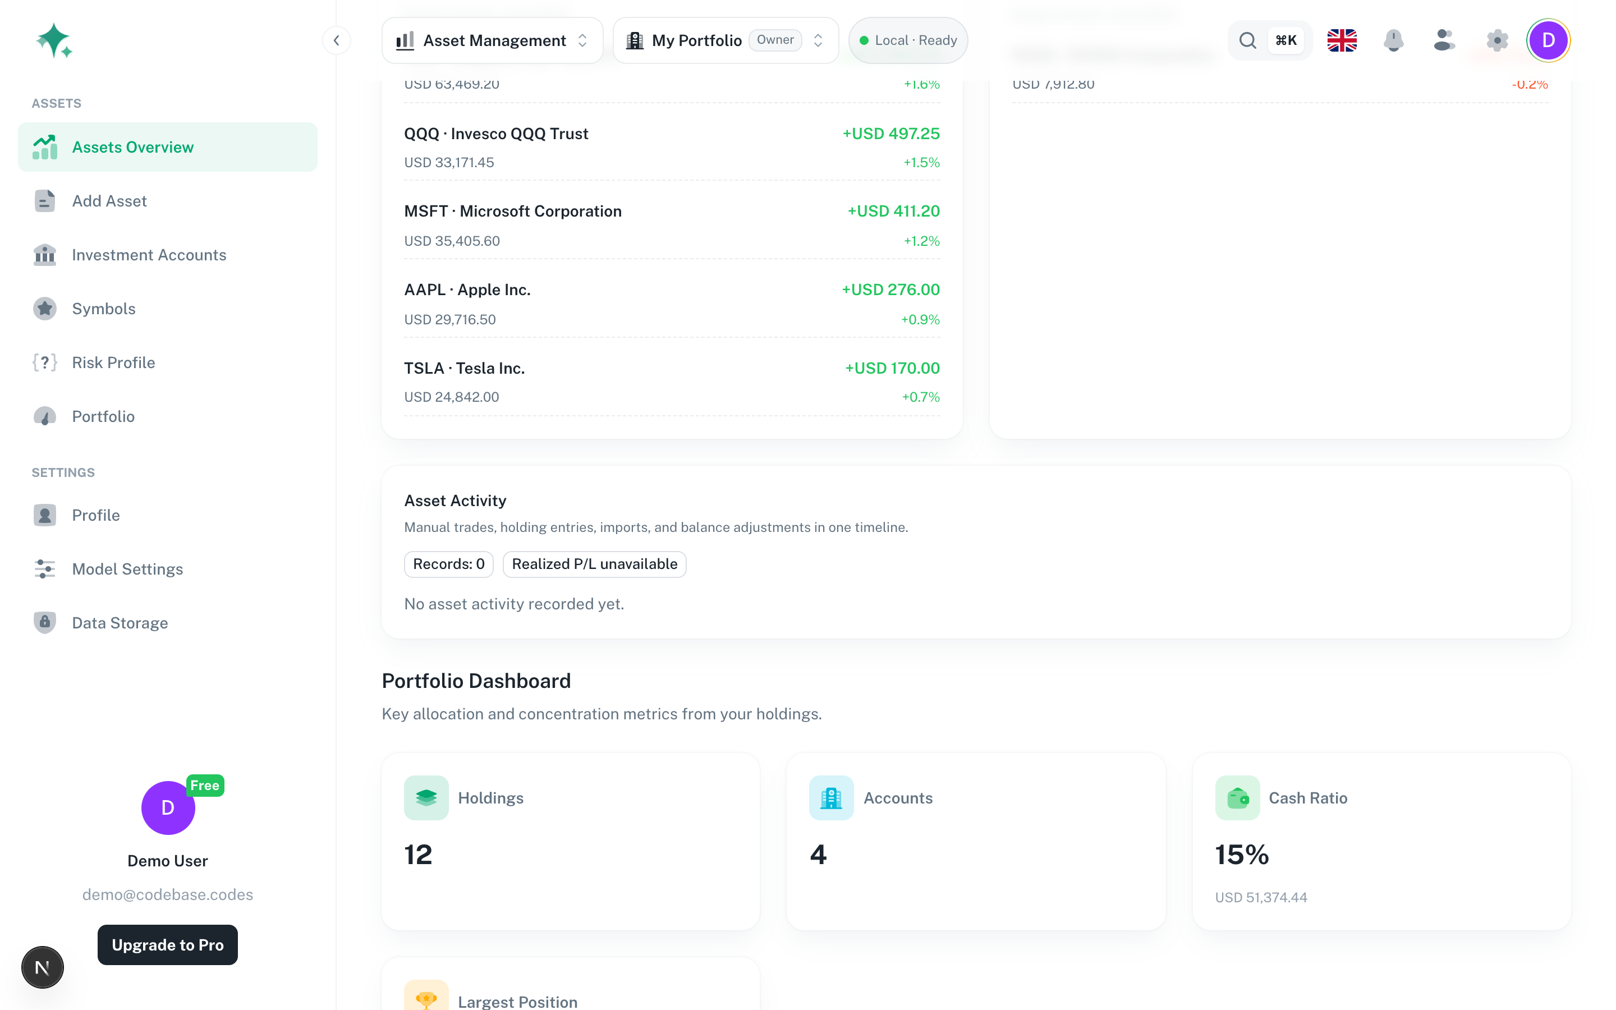The width and height of the screenshot is (1616, 1010).
Task: Change language using the UK flag
Action: [1341, 41]
